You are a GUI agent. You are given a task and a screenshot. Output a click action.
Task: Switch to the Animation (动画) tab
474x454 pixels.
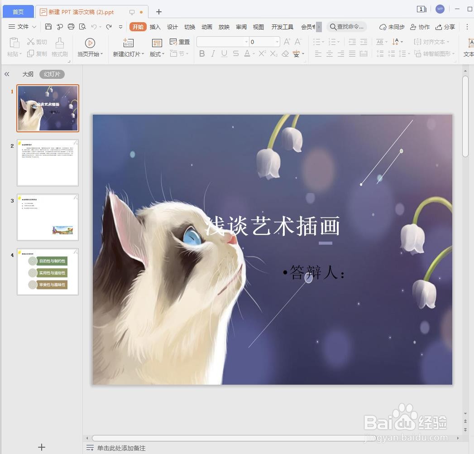point(207,27)
